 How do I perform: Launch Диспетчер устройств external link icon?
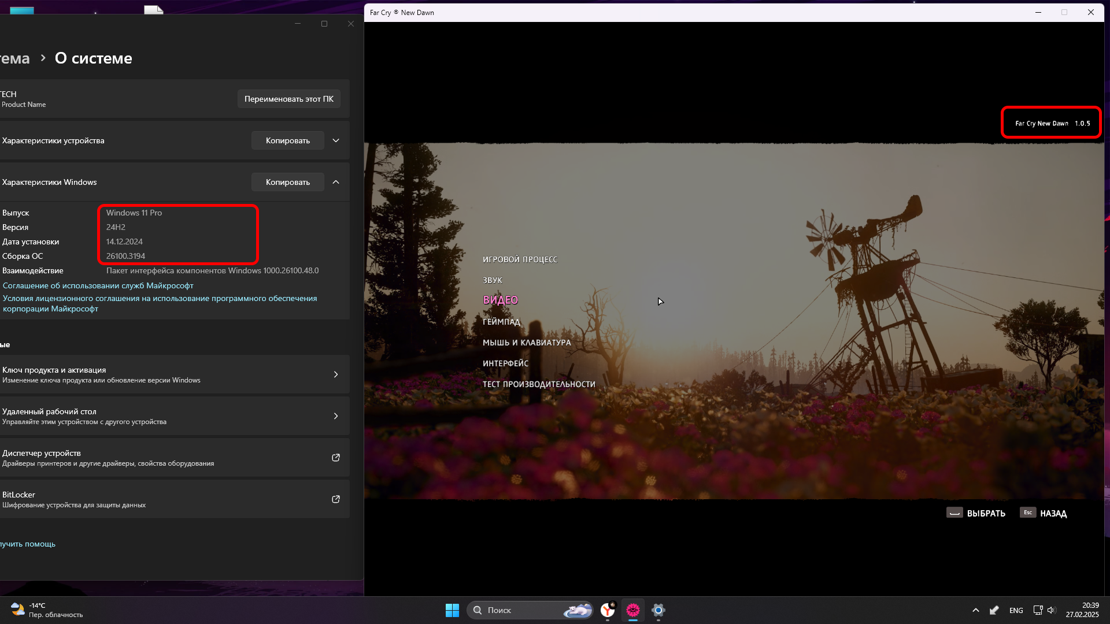click(336, 458)
